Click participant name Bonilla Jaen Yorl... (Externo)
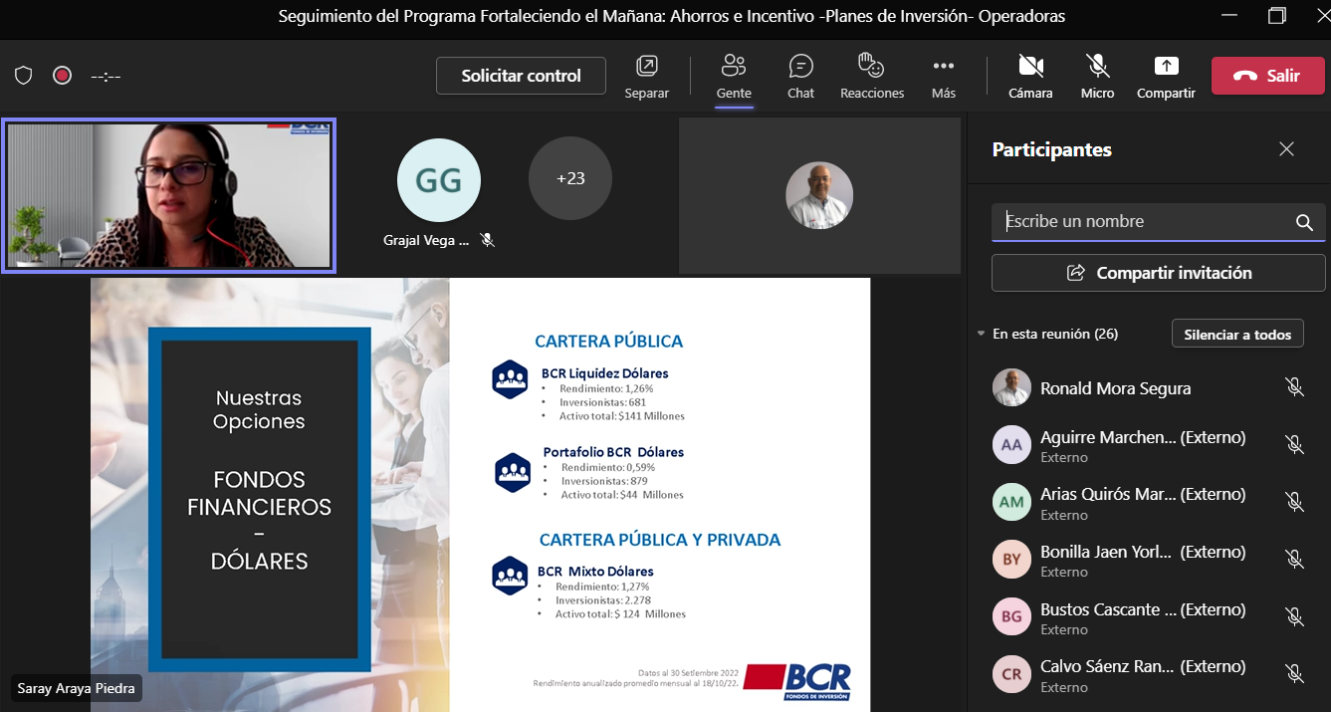The image size is (1331, 712). [x=1143, y=552]
